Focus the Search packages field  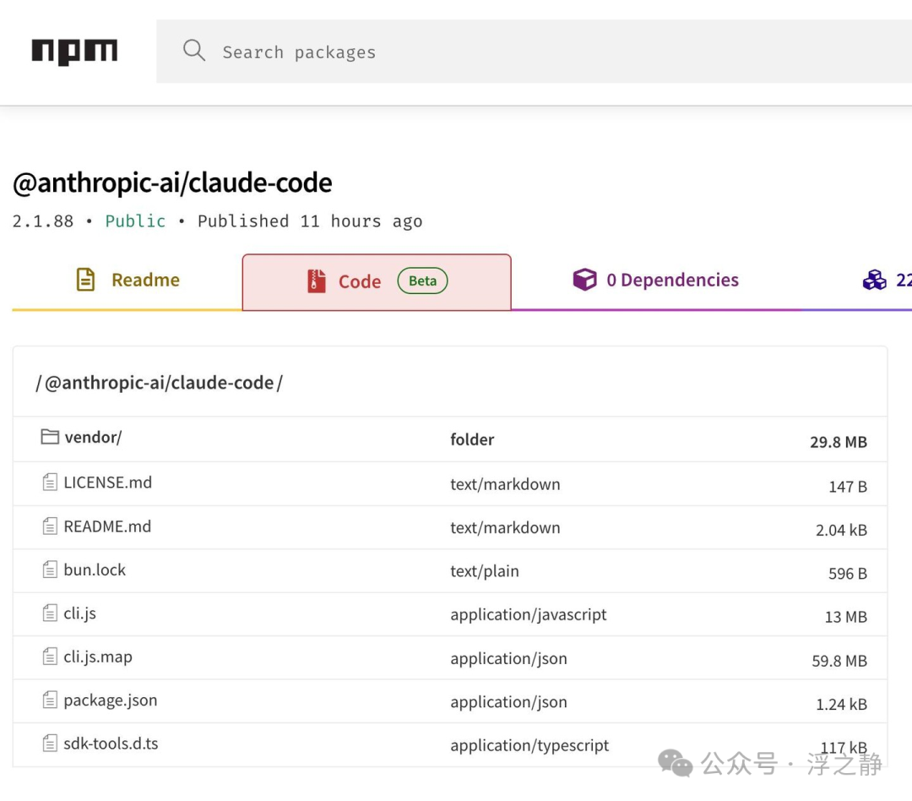click(534, 52)
